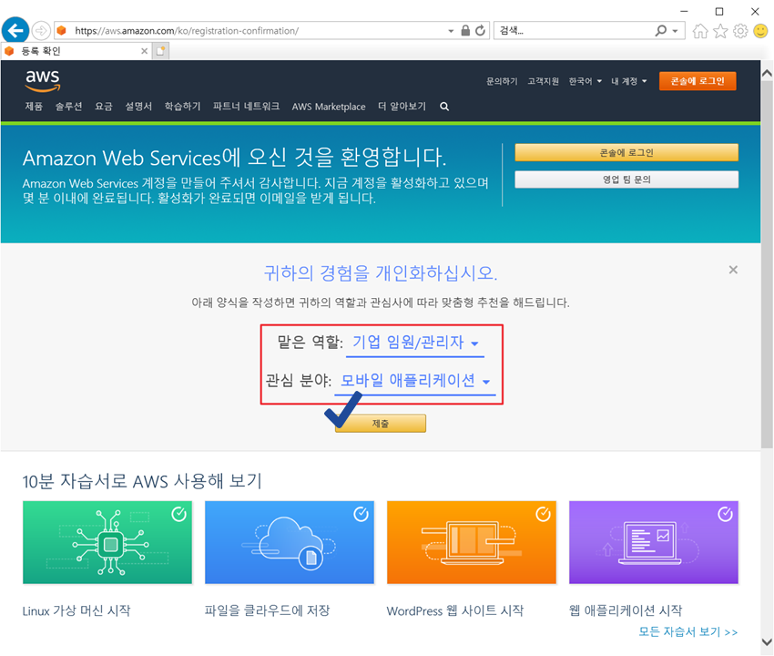The width and height of the screenshot is (774, 656).
Task: Click the 제출 submit button
Action: (x=381, y=424)
